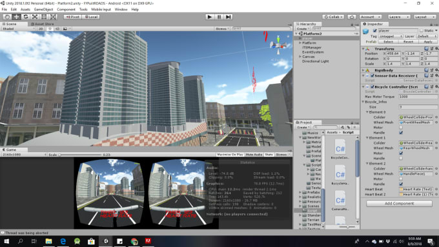Expand the Rigidbody component
439x247 pixels.
[363, 70]
